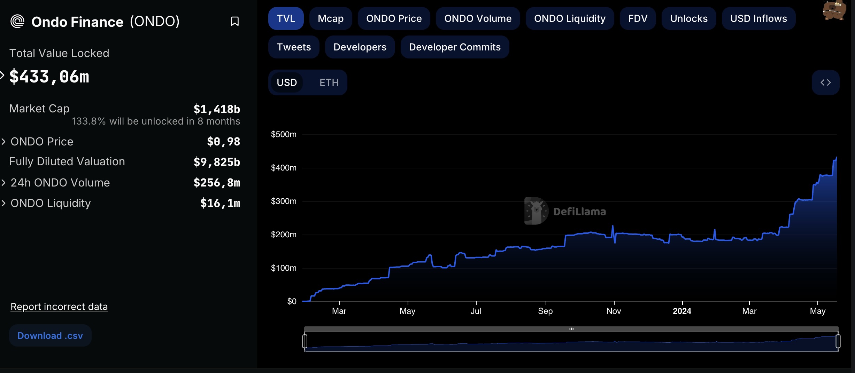Enable the ONDO Price series
855x373 pixels.
click(x=394, y=18)
